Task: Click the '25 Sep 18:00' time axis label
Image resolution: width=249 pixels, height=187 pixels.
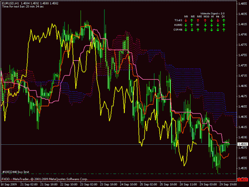Action: click(x=169, y=184)
